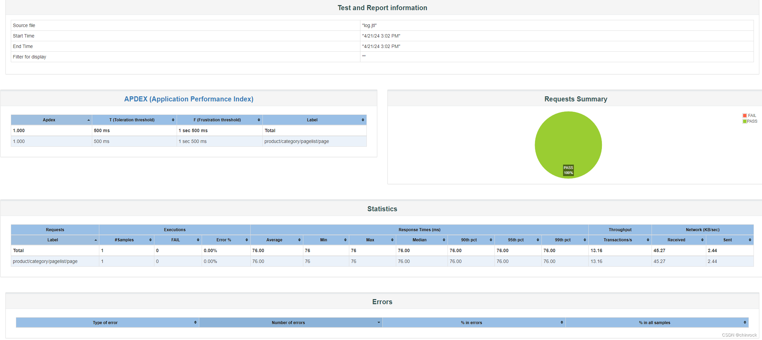Viewport: 762px width, 340px height.
Task: Click the Executions group header
Action: point(175,230)
